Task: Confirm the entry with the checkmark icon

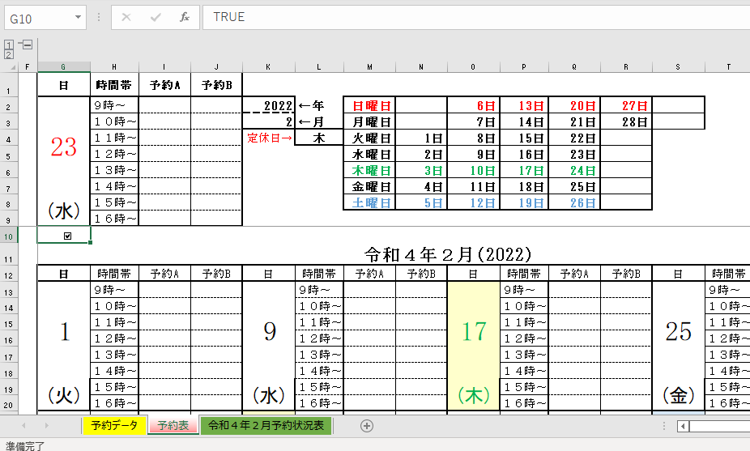Action: pos(156,17)
